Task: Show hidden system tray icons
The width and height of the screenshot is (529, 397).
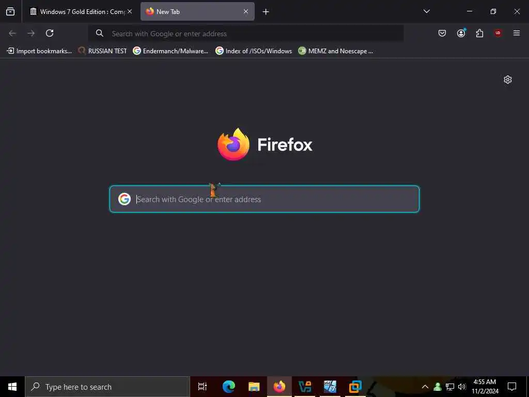Action: point(425,387)
